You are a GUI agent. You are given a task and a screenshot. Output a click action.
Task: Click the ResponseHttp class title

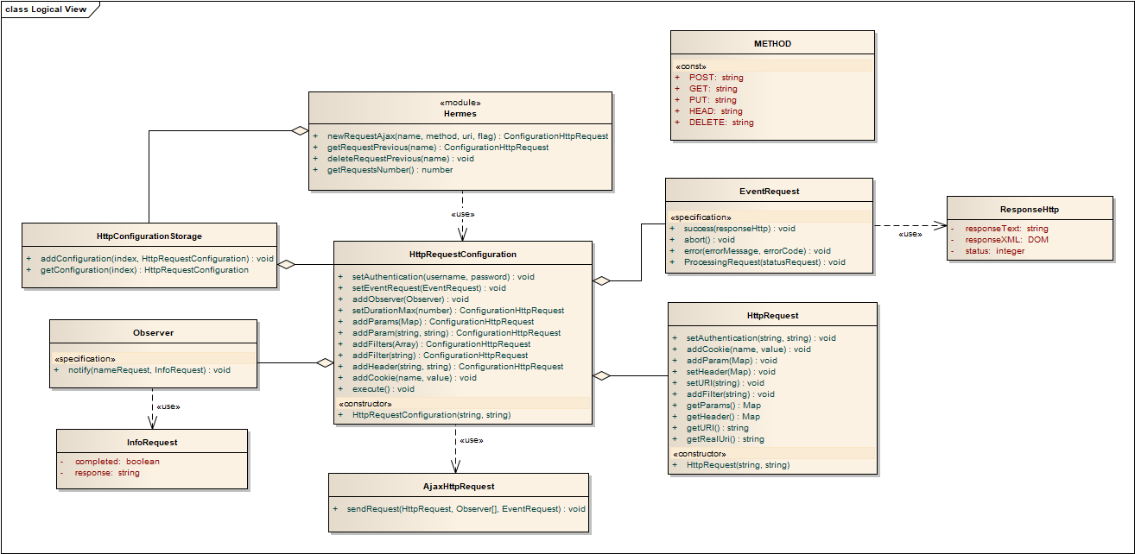point(1030,209)
